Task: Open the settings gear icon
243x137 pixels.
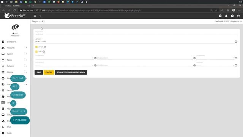Action: pos(232,16)
